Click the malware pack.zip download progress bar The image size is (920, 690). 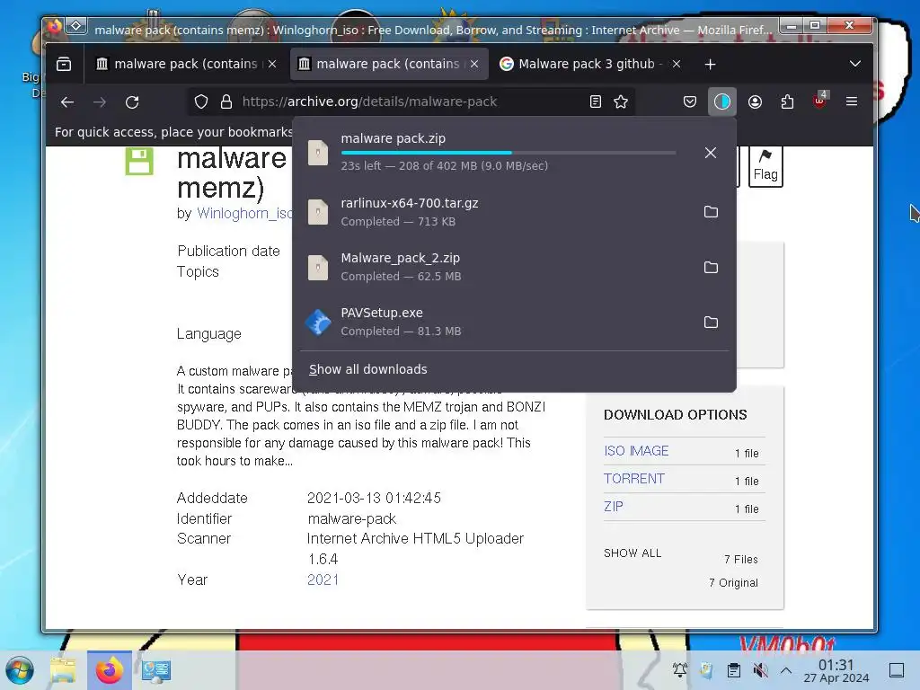click(509, 153)
